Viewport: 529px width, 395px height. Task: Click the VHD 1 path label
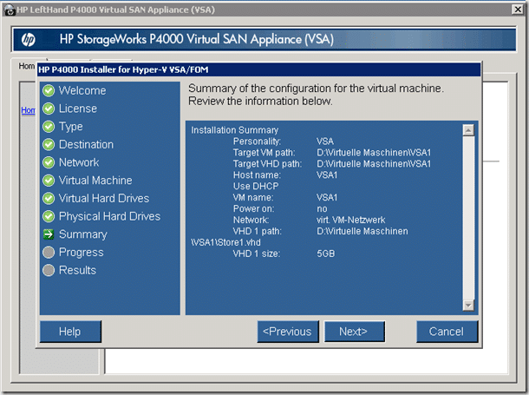257,231
